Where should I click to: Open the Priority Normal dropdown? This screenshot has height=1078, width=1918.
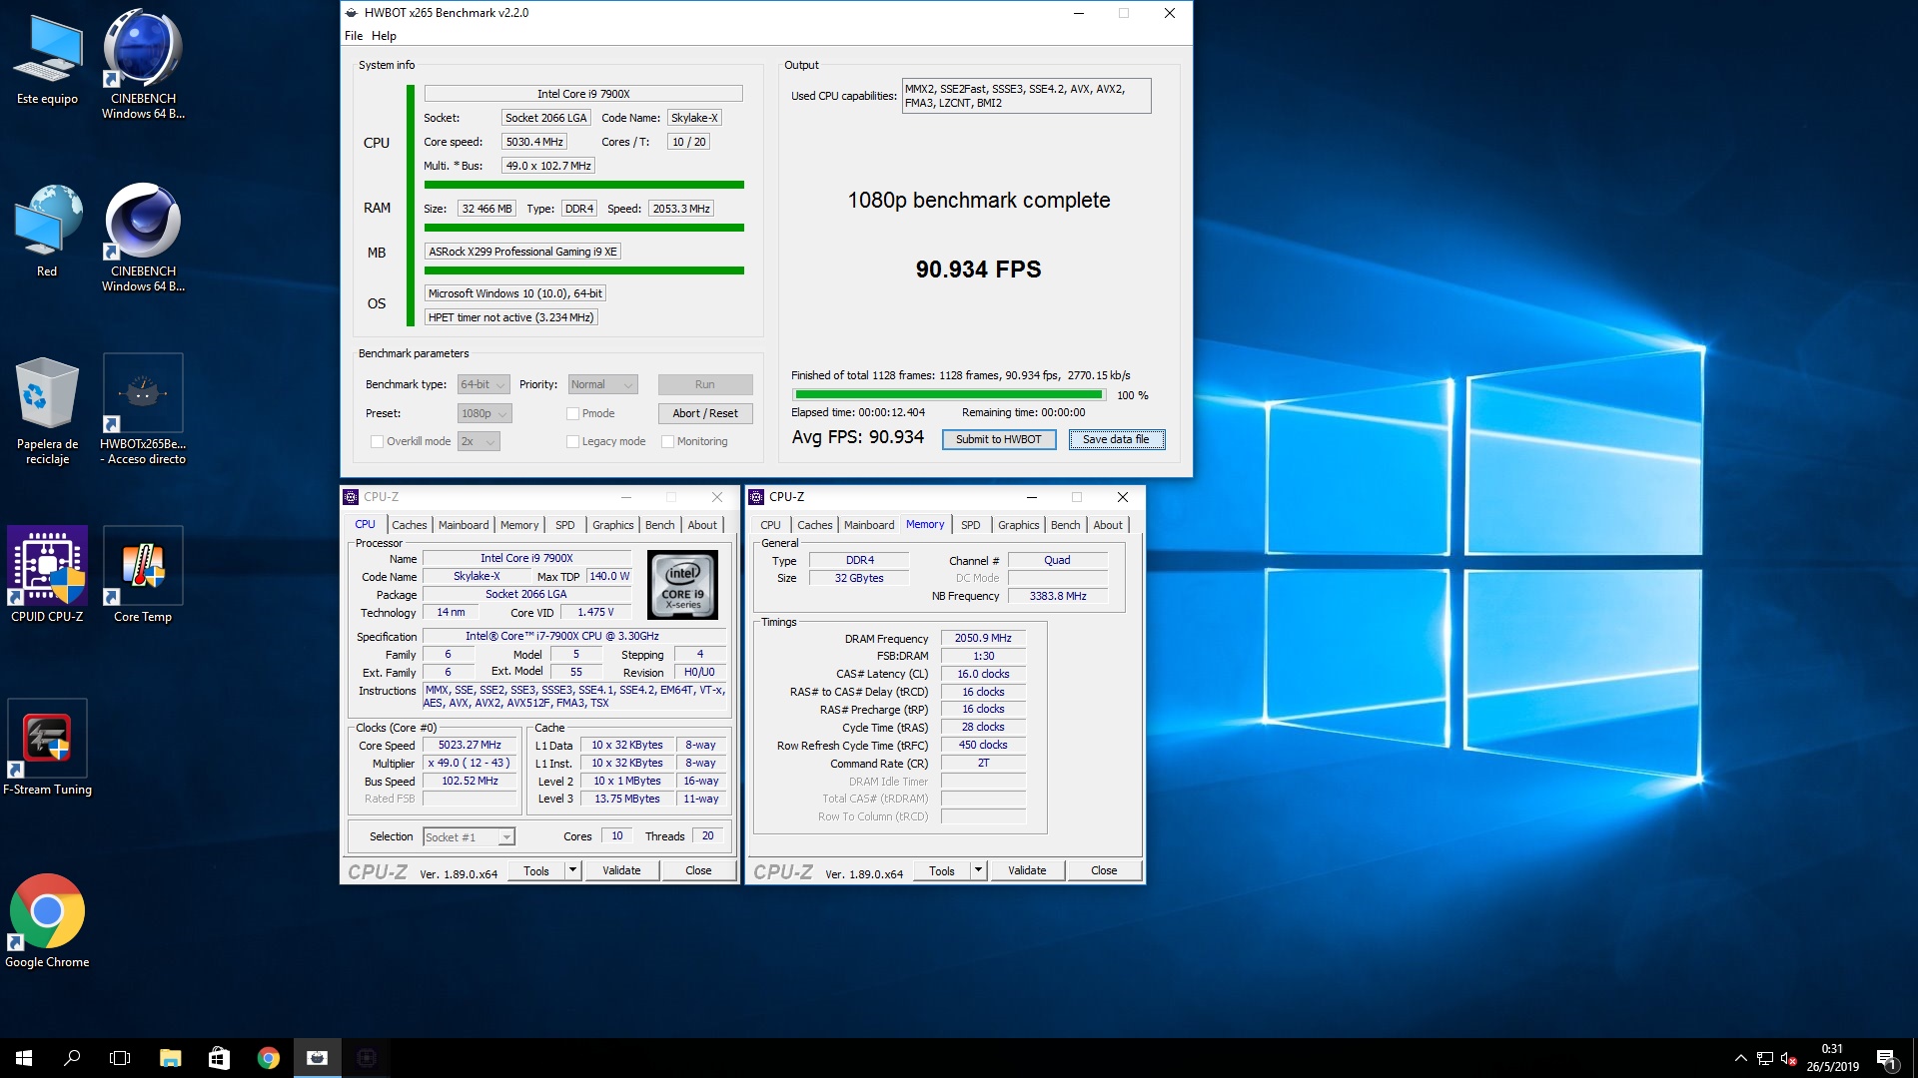[x=602, y=384]
